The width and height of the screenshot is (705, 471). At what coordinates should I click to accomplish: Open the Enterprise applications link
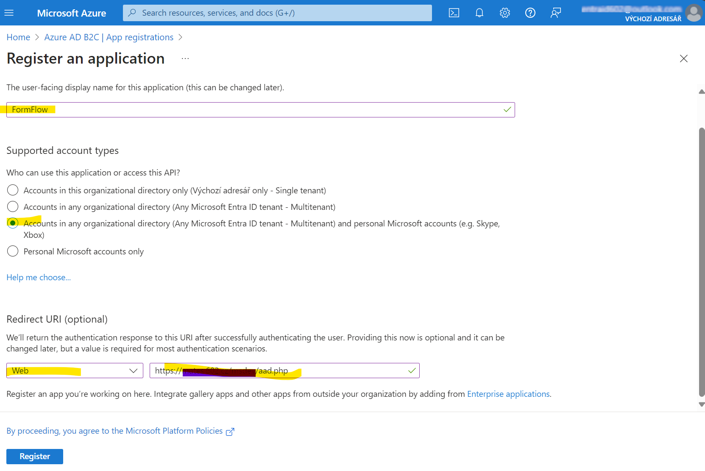point(508,394)
